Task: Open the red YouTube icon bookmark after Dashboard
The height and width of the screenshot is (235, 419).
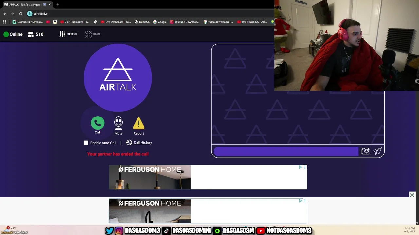Action: [x=48, y=22]
